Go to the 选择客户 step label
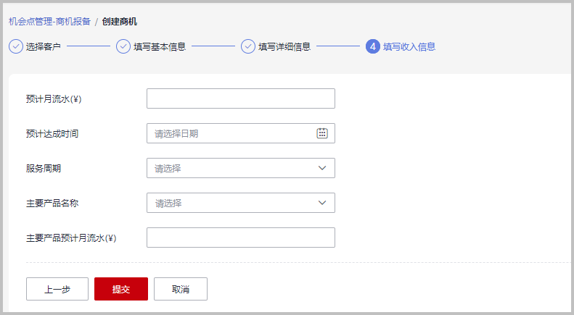The image size is (574, 315). pos(44,47)
